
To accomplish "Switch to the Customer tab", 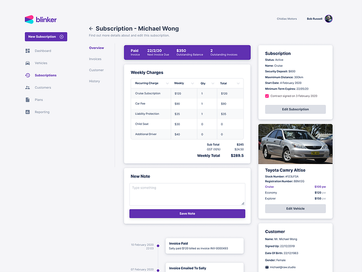I will [x=96, y=70].
